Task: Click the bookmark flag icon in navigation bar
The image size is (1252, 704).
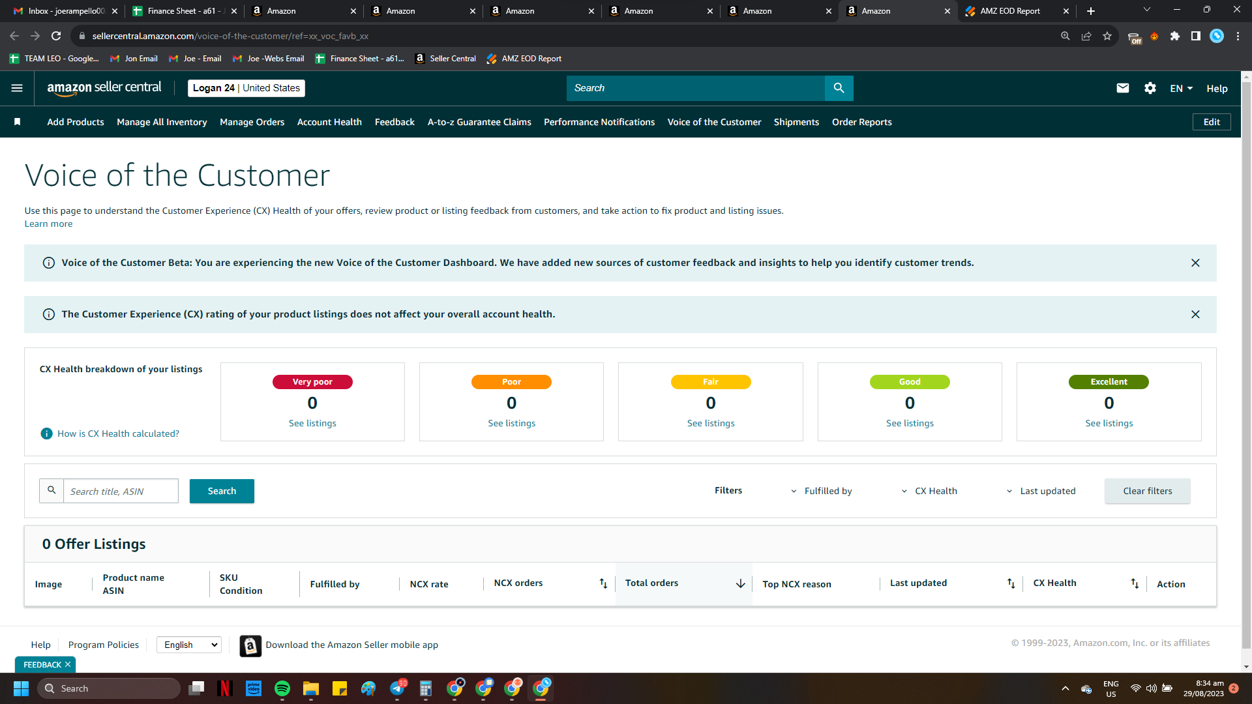Action: [18, 122]
